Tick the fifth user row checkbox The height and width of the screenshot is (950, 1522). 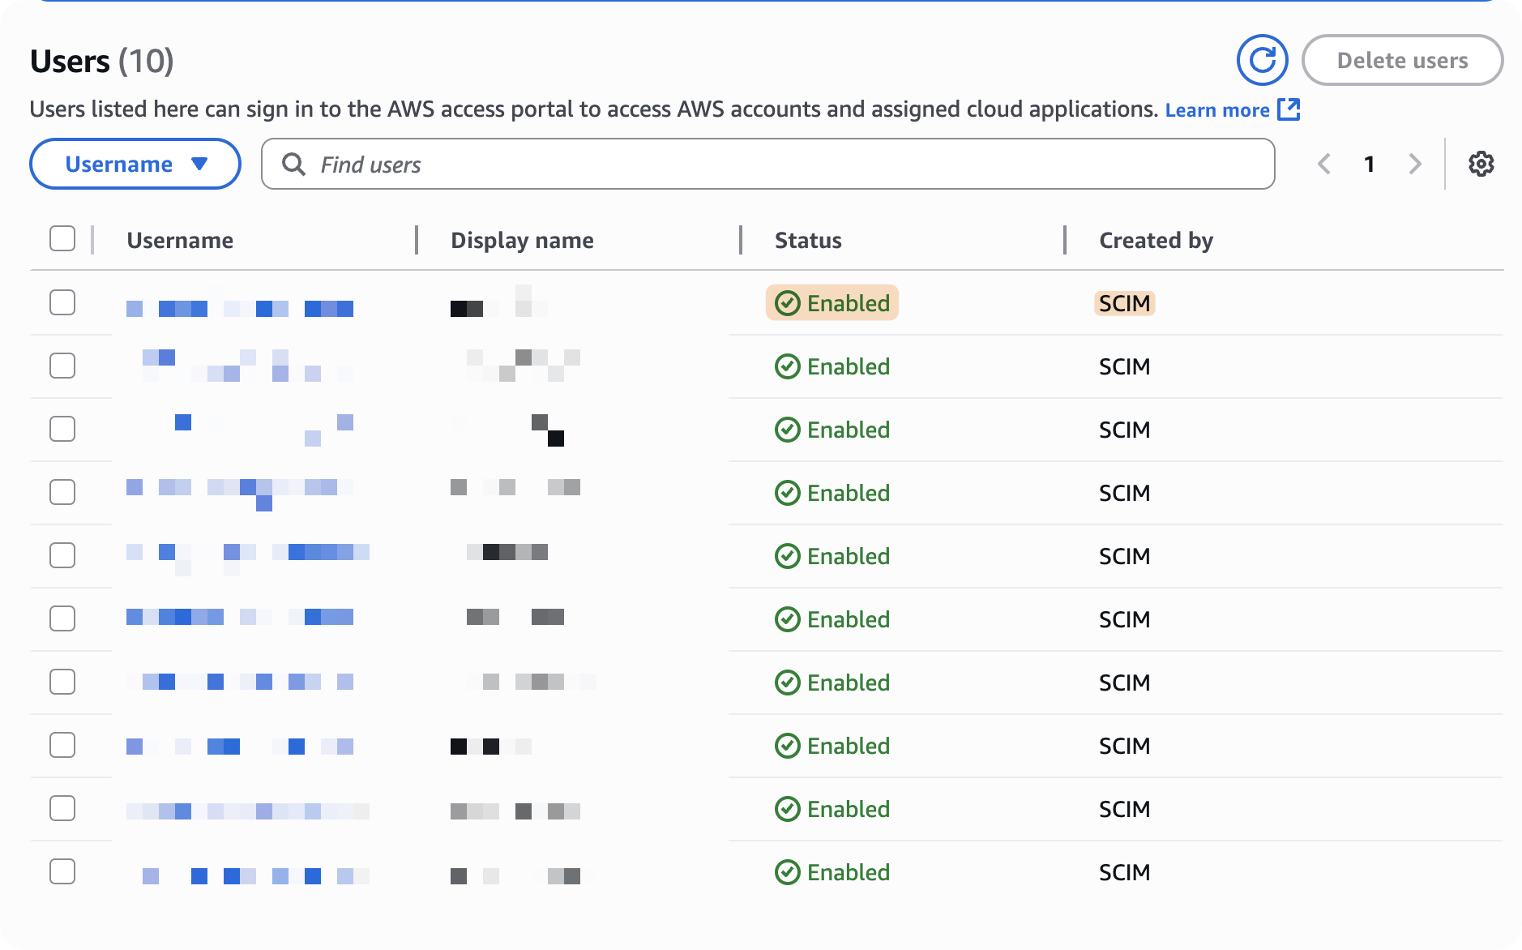pyautogui.click(x=62, y=555)
